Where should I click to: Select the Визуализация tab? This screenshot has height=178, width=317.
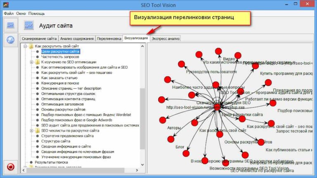pyautogui.click(x=136, y=38)
